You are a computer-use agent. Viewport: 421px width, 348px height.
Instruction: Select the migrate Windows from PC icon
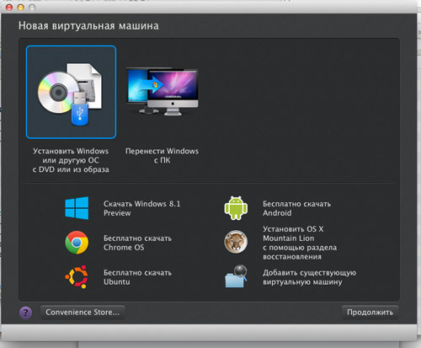pos(162,92)
